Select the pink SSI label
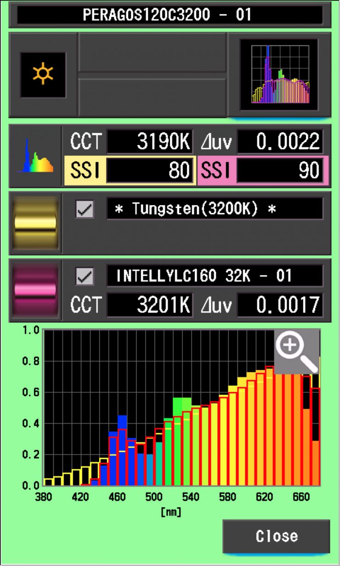This screenshot has height=566, width=340. [215, 170]
